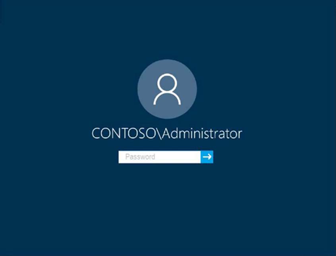Click the default user account image
This screenshot has height=256, width=336.
tap(167, 89)
